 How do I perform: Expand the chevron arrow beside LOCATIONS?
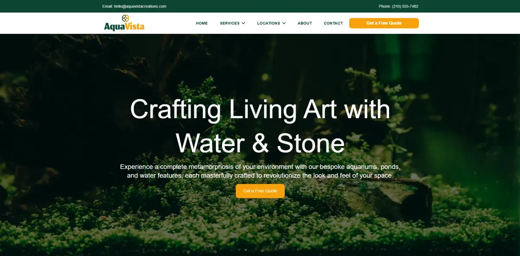(284, 23)
